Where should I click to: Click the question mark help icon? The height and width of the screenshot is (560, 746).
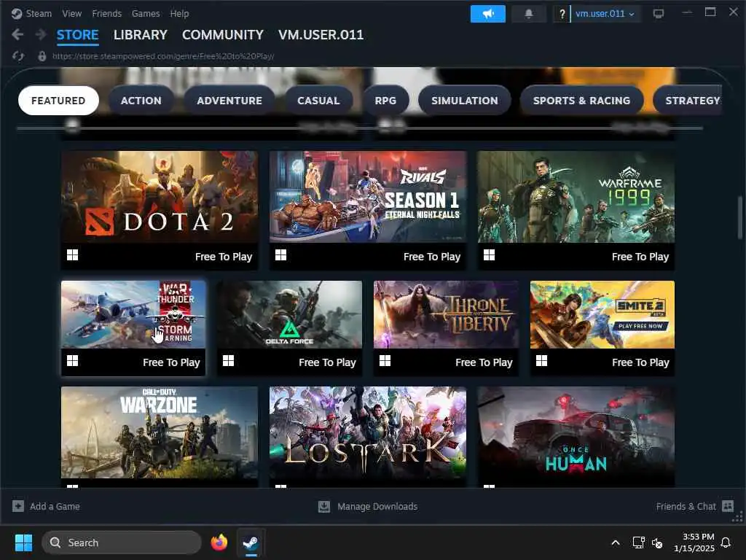562,14
